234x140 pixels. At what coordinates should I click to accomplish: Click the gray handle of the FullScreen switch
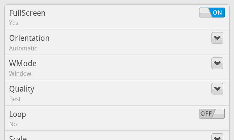click(x=205, y=13)
